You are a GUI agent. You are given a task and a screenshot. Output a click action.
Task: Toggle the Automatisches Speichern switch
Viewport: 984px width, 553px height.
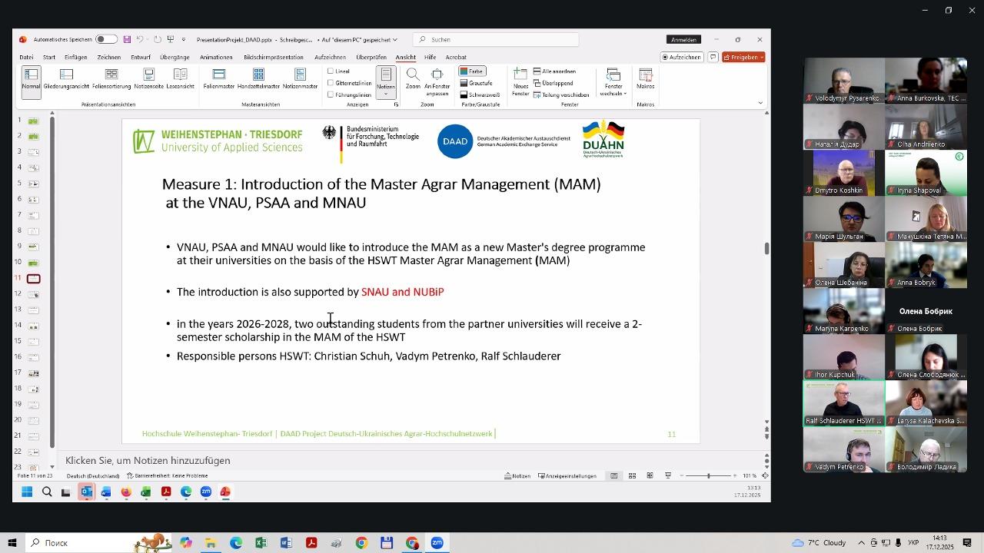pos(106,39)
